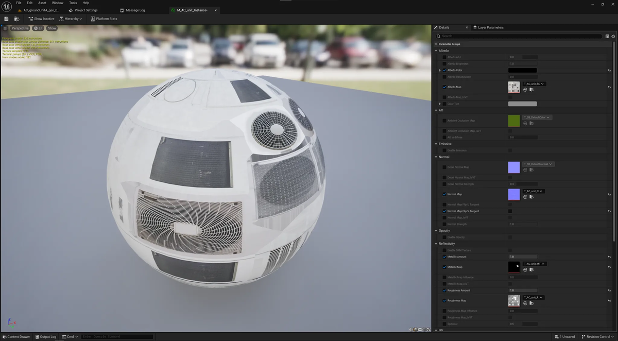
Task: Use selected asset for Roughness Map
Action: coord(525,303)
